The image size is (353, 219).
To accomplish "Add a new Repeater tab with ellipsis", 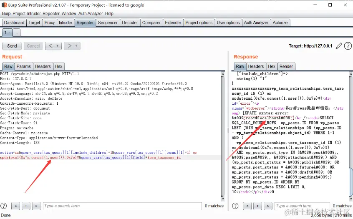I will point(16,33).
